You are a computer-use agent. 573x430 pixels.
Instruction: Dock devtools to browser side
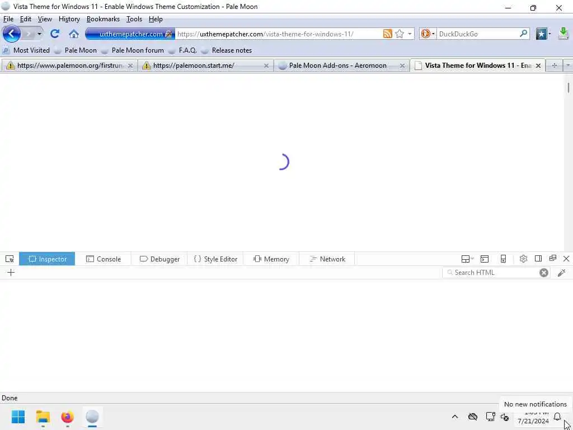[538, 259]
